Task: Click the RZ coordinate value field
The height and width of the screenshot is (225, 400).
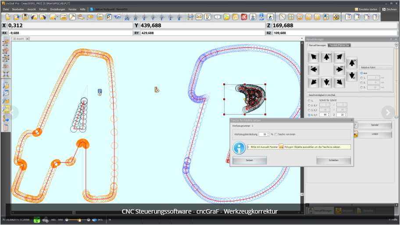Action: tap(335, 33)
